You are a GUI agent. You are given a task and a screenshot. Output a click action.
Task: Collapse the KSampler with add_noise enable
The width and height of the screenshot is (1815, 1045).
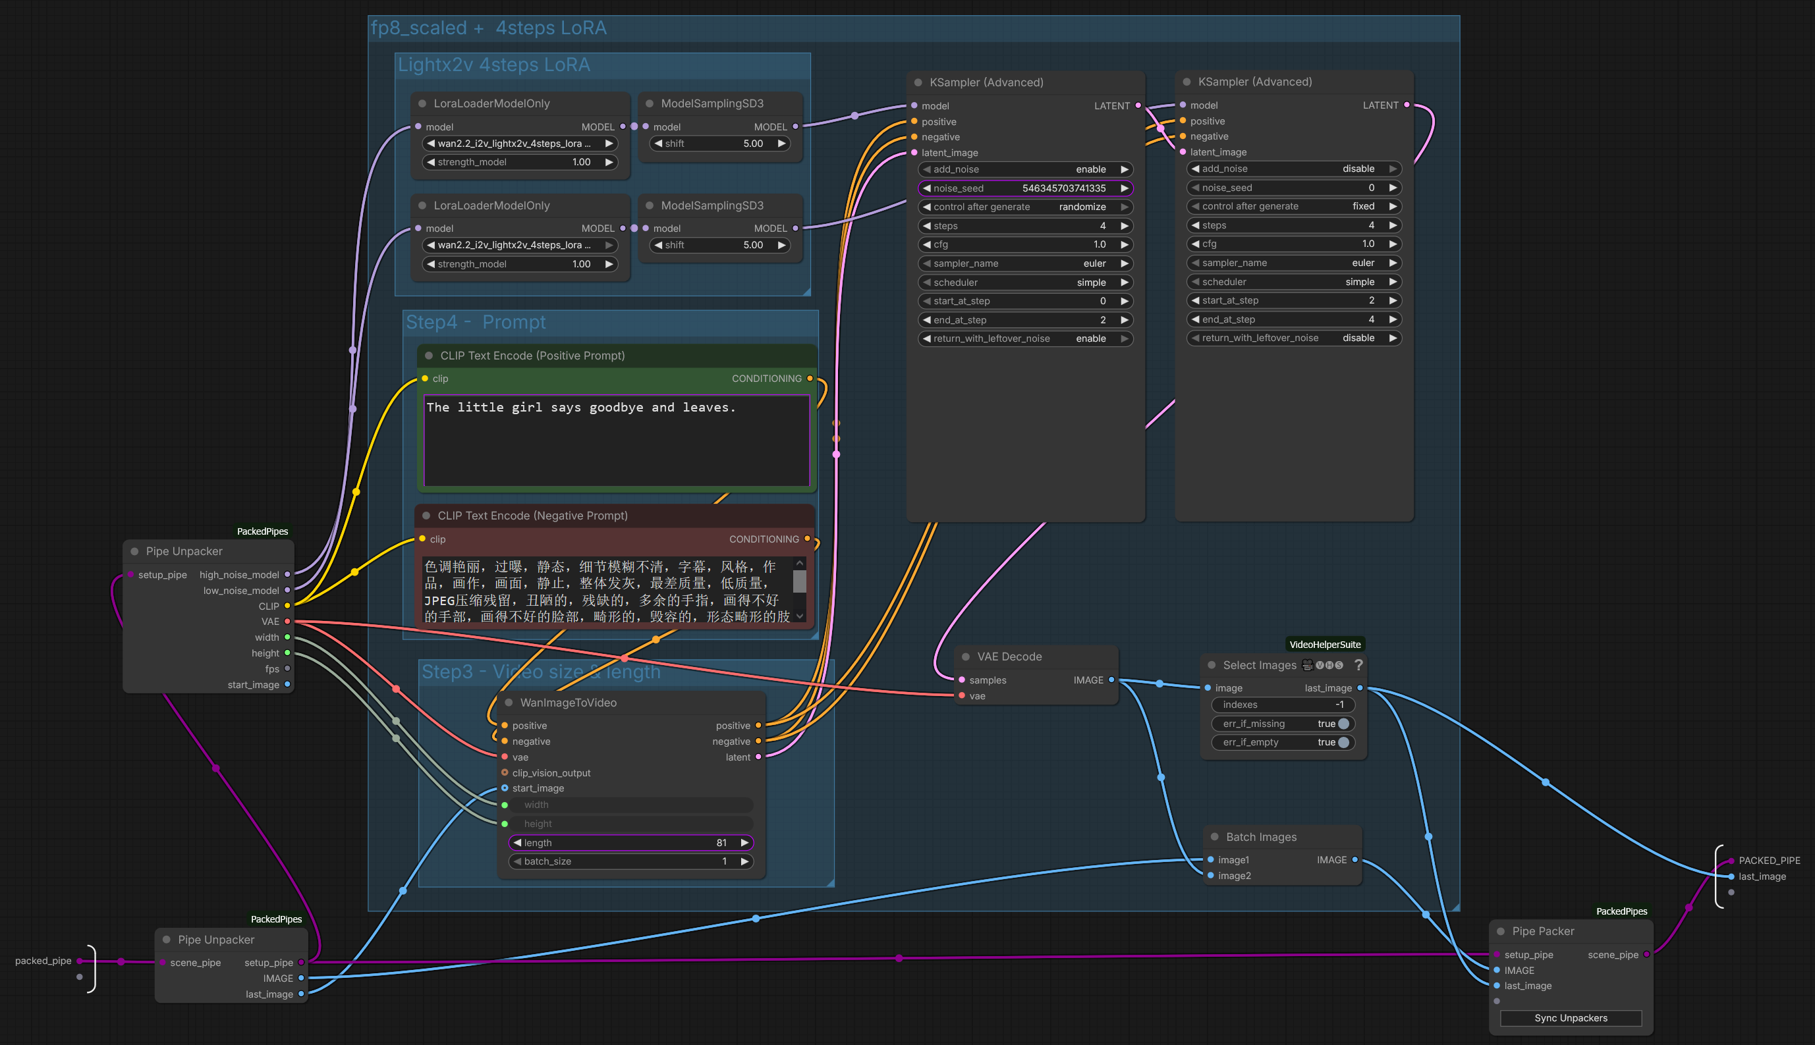[x=918, y=82]
